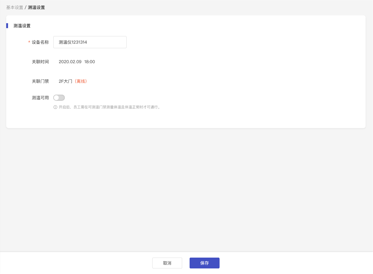Focus the 设备名称 input field

click(x=90, y=42)
